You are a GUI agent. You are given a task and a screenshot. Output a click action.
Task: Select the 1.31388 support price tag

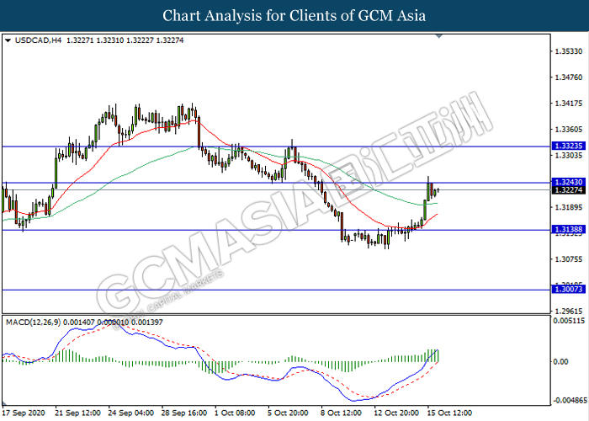tap(565, 230)
